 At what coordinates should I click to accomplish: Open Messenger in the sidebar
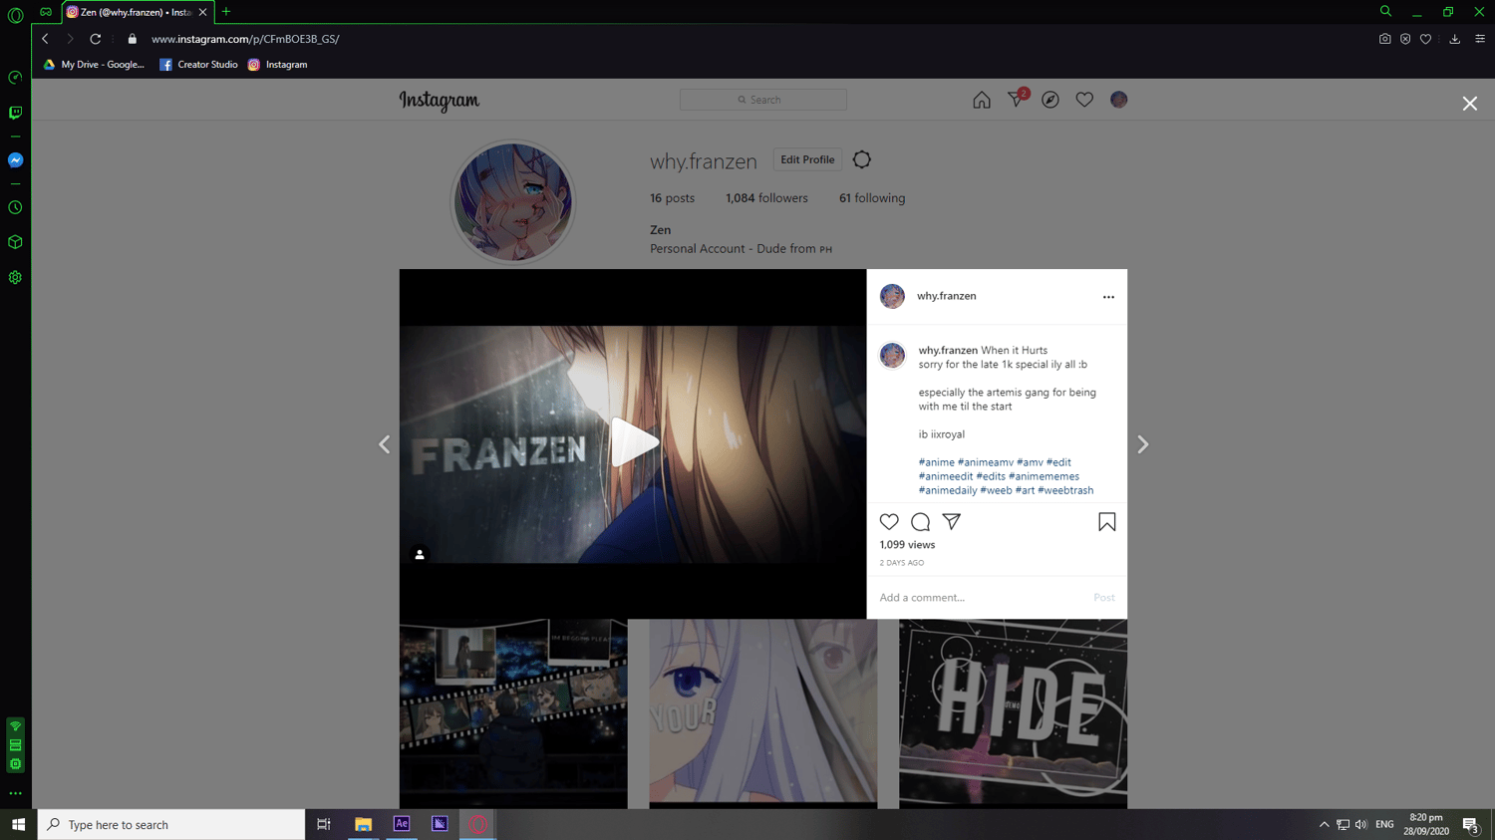[15, 160]
